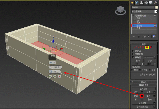Click the 插入 inset button

tap(149, 96)
